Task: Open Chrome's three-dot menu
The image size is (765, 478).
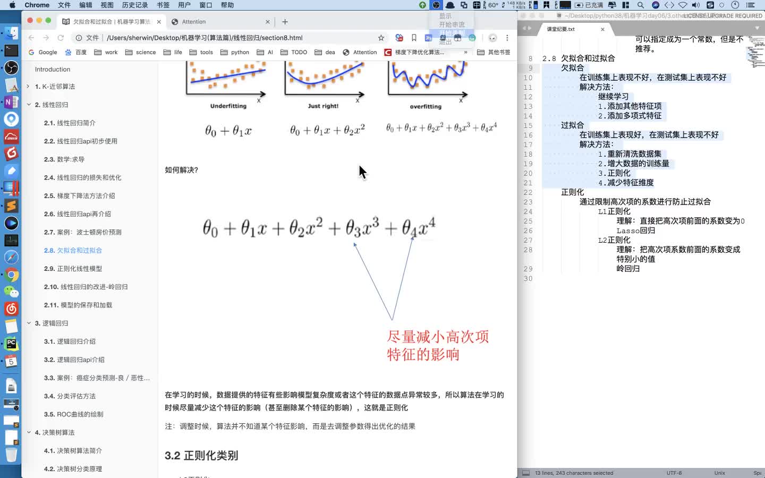Action: [x=507, y=38]
